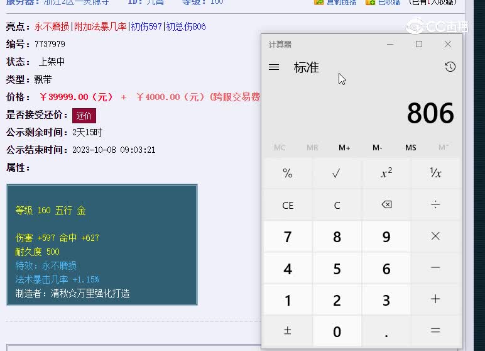
Task: Click the CE clear entry key
Action: coord(287,205)
